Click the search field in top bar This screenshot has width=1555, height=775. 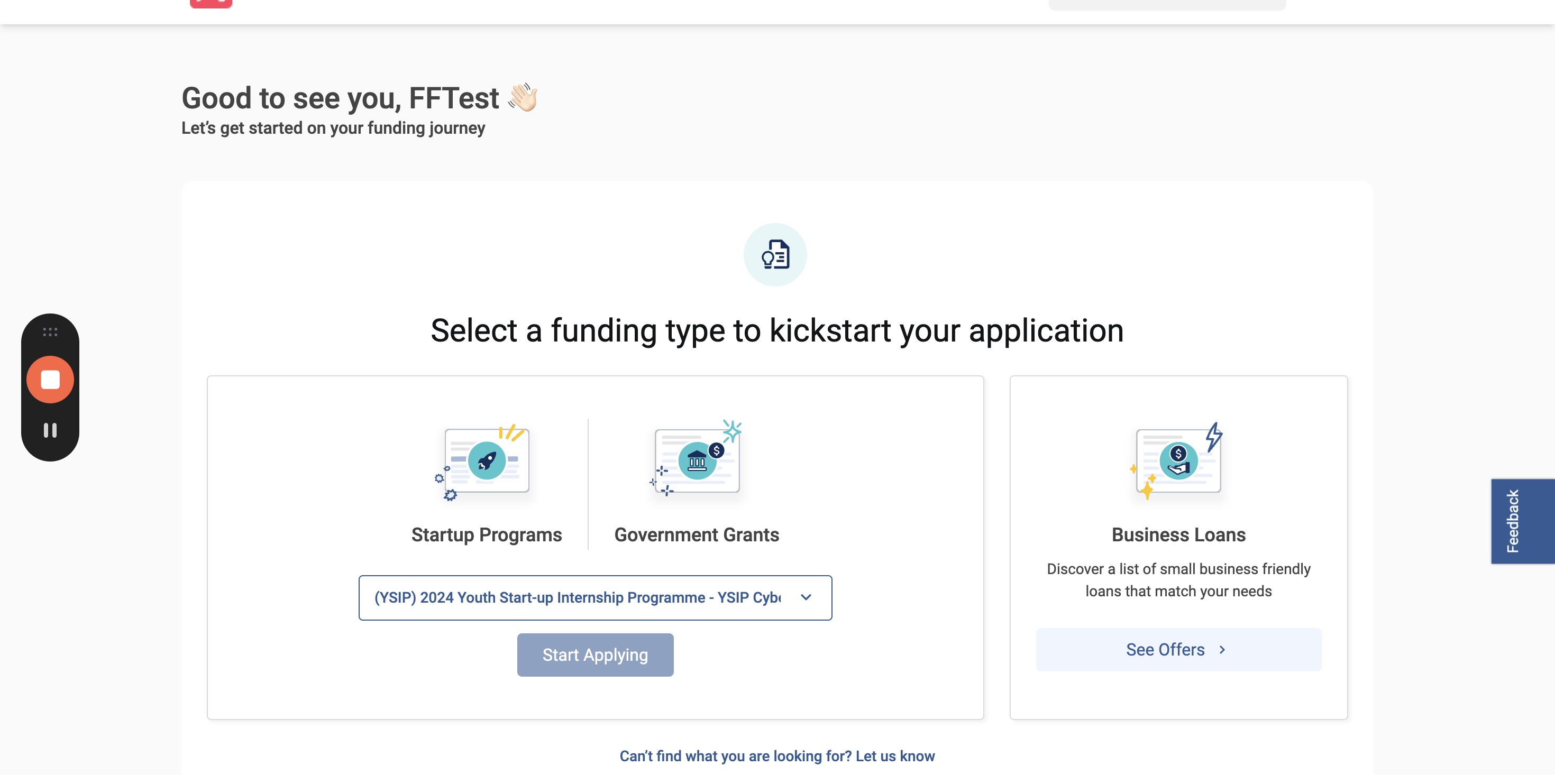pos(1167,4)
